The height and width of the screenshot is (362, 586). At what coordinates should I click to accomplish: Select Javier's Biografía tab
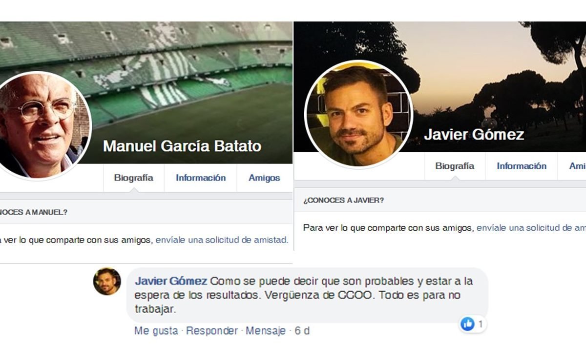[455, 166]
